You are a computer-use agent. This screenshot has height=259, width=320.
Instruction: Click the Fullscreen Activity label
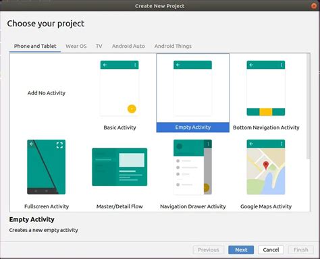pyautogui.click(x=47, y=206)
